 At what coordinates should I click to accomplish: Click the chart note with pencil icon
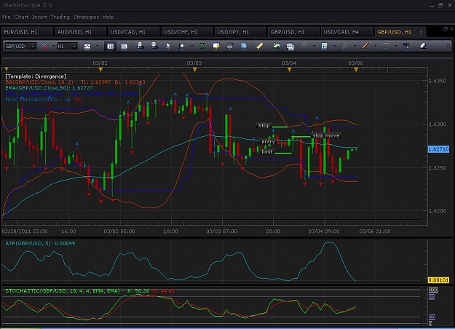point(216,46)
